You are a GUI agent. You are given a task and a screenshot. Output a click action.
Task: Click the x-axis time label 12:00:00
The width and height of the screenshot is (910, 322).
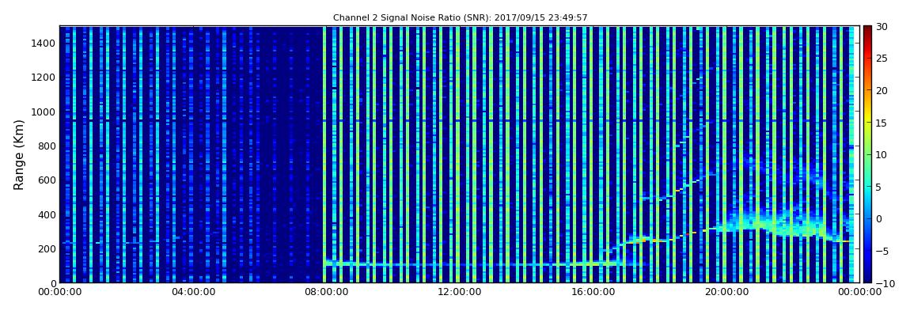coord(459,293)
